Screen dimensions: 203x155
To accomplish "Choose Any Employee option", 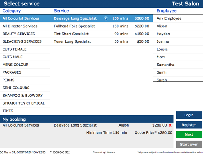I will (x=178, y=18).
